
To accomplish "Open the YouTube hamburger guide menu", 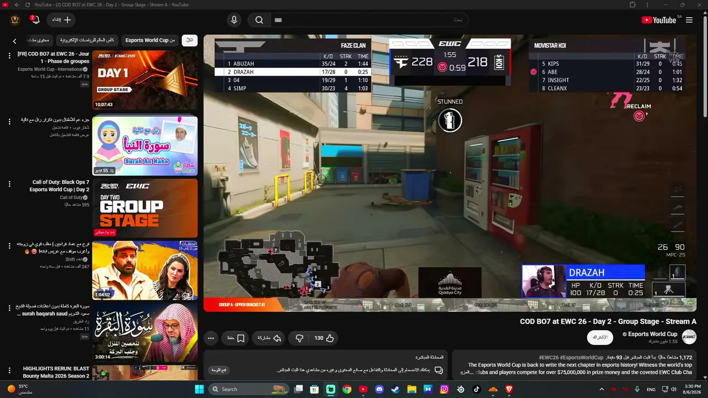I will point(689,20).
